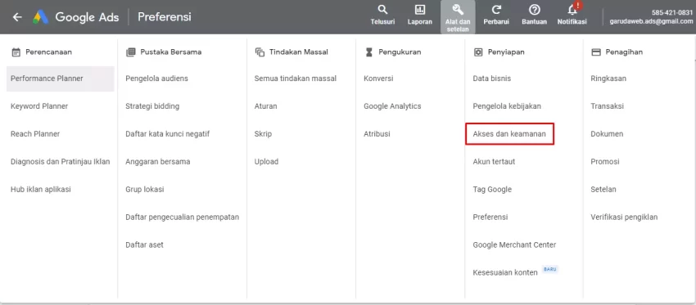The height and width of the screenshot is (305, 696).
Task: Select Strategi bidding
Action: [x=152, y=106]
